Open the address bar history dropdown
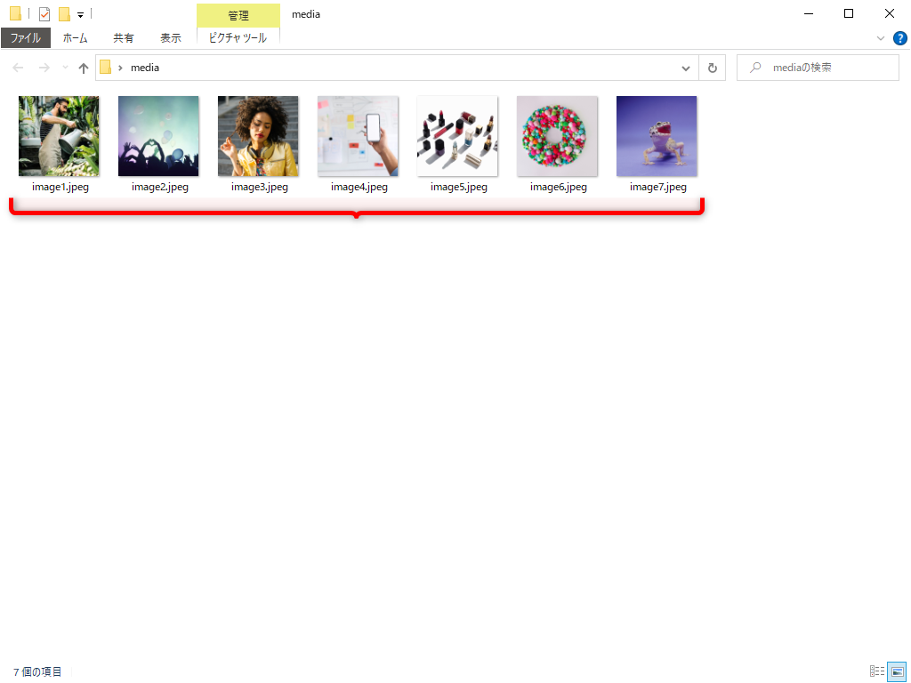This screenshot has width=911, height=683. [685, 68]
